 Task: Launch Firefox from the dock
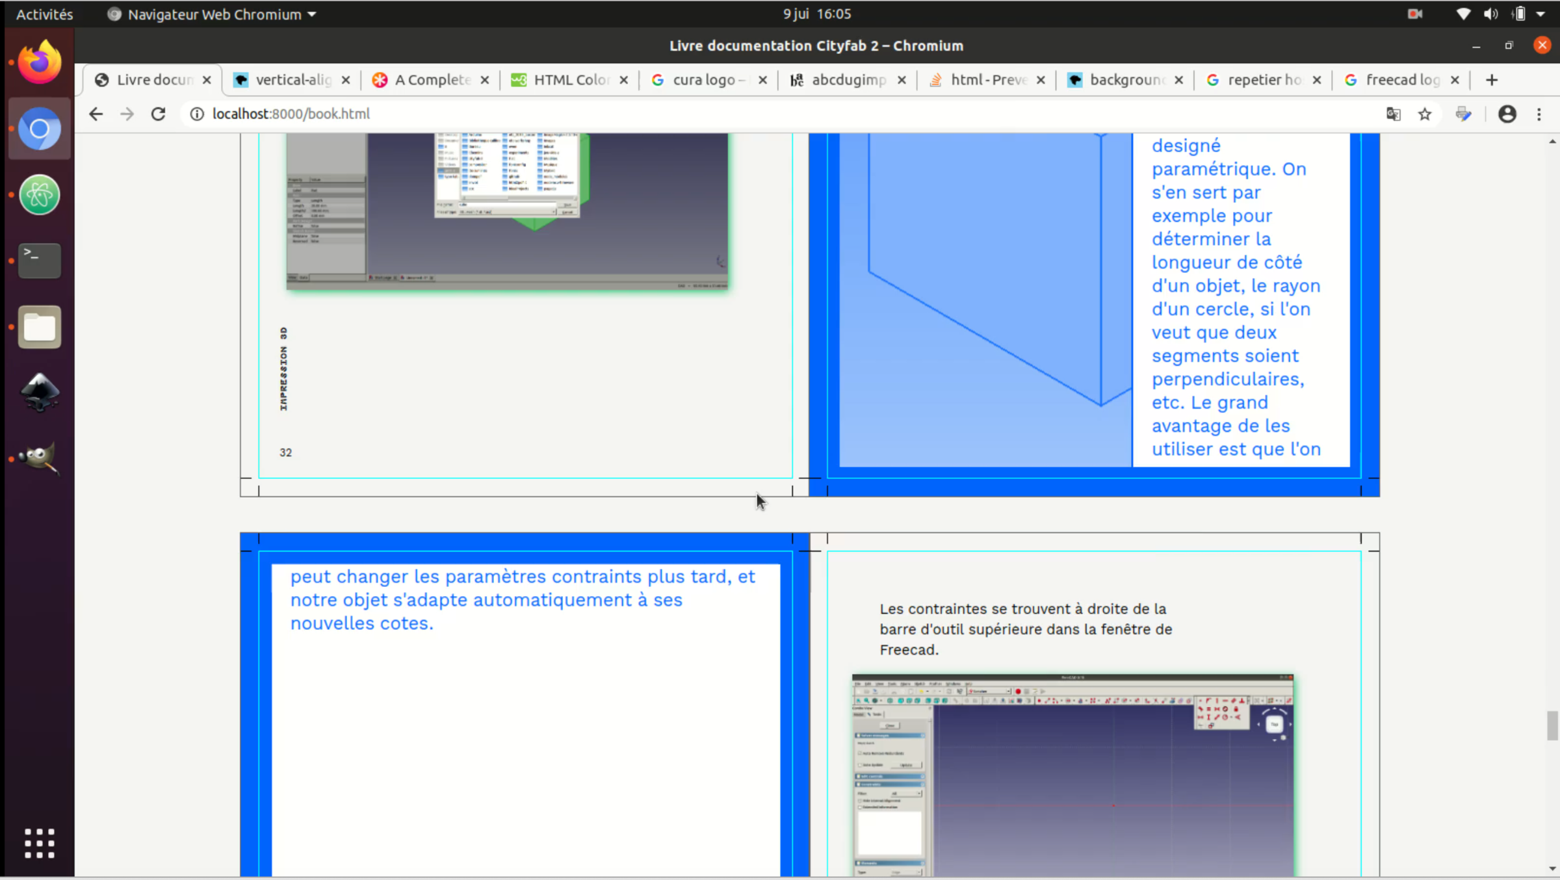coord(39,62)
